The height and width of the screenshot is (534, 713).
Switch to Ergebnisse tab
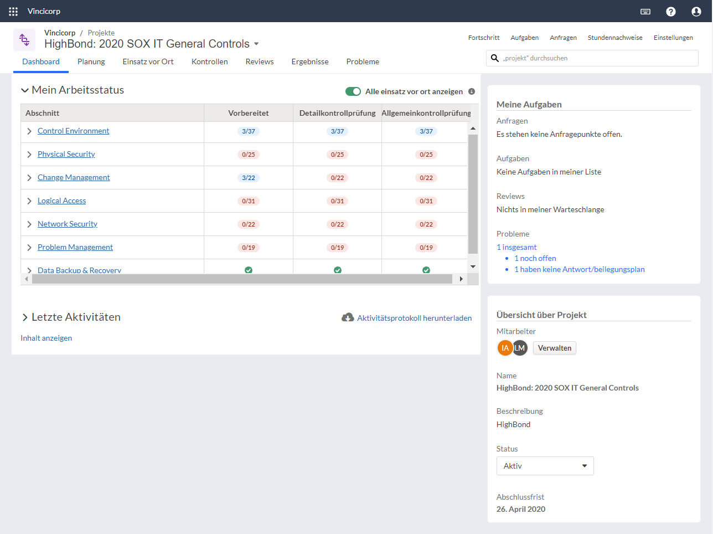tap(310, 61)
